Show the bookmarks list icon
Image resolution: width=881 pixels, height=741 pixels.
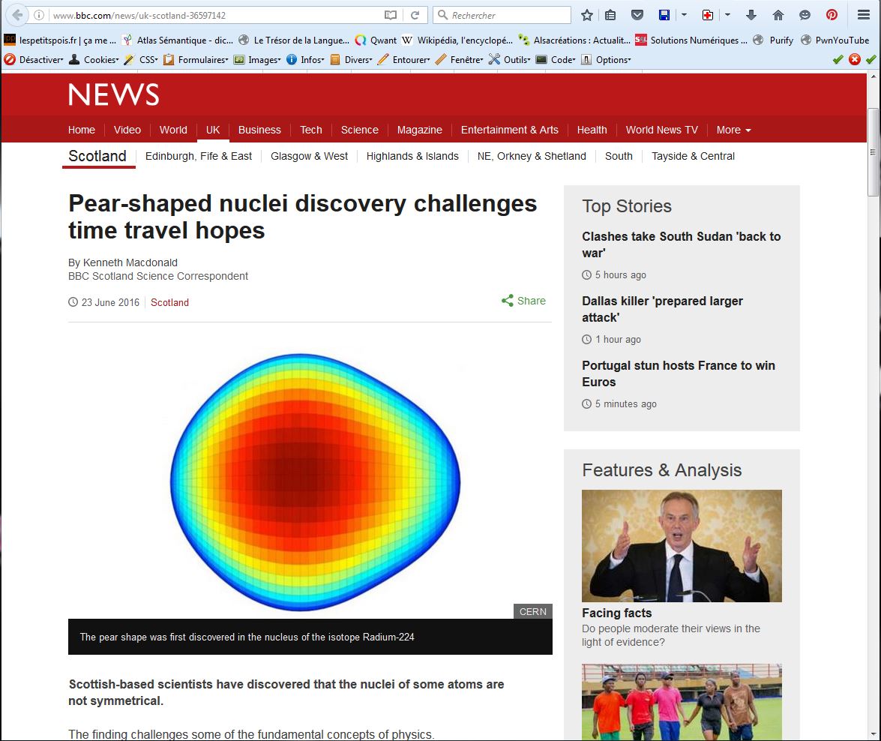(x=610, y=15)
